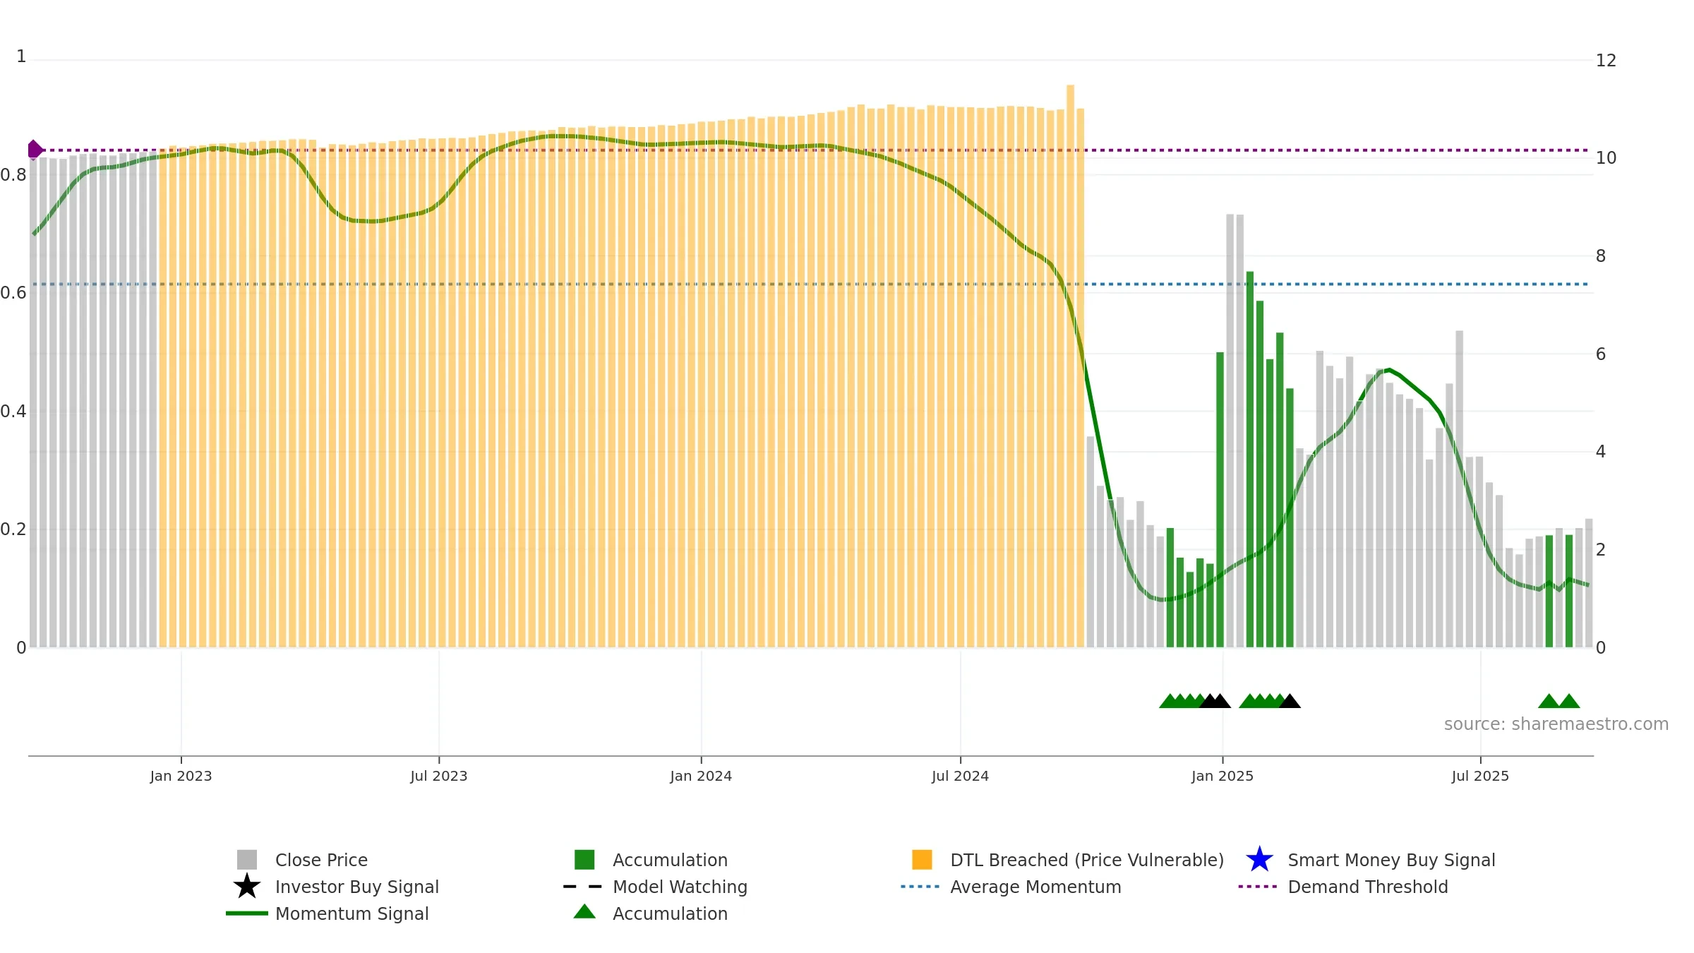The width and height of the screenshot is (1694, 953).
Task: Click the black Investor Buy Signal star
Action: coord(247,887)
